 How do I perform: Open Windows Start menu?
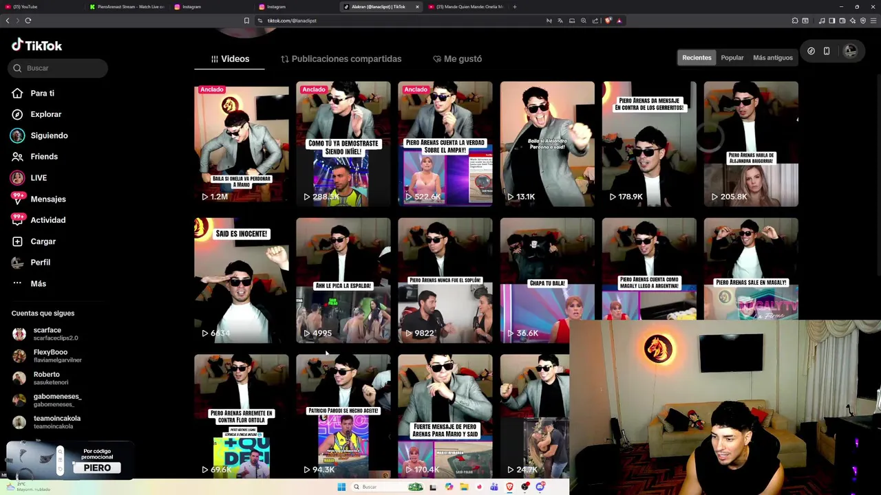point(341,487)
